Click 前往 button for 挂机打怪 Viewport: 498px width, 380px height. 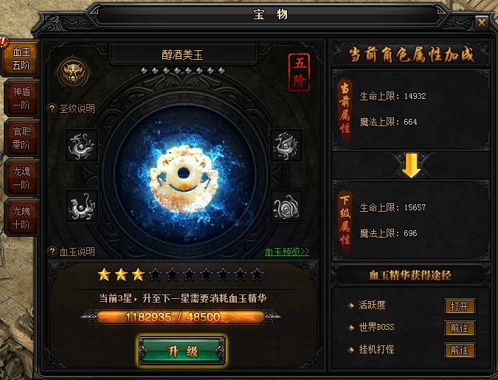click(460, 350)
